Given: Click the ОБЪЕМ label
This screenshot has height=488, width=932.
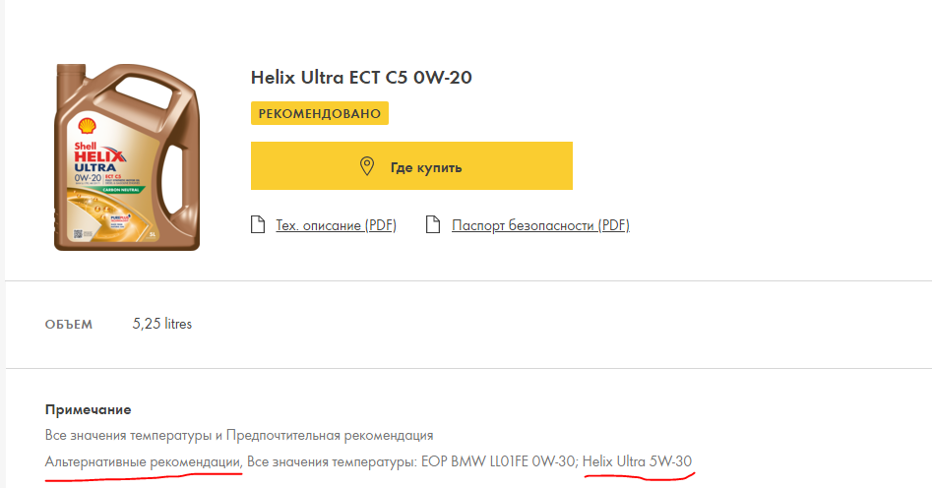Looking at the screenshot, I should coord(69,325).
